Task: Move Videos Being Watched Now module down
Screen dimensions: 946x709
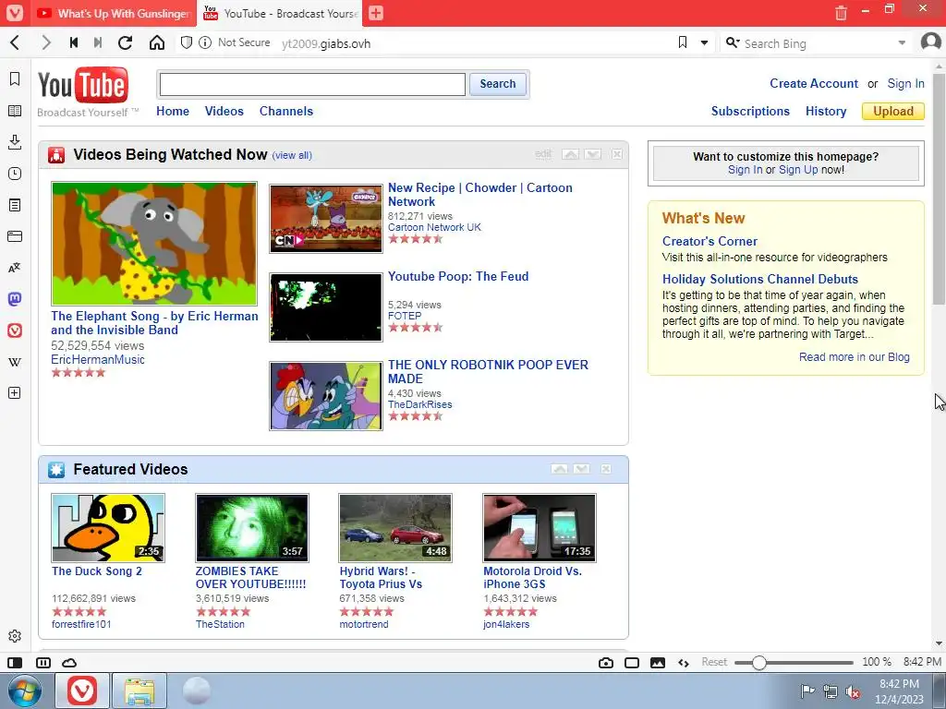Action: [592, 154]
